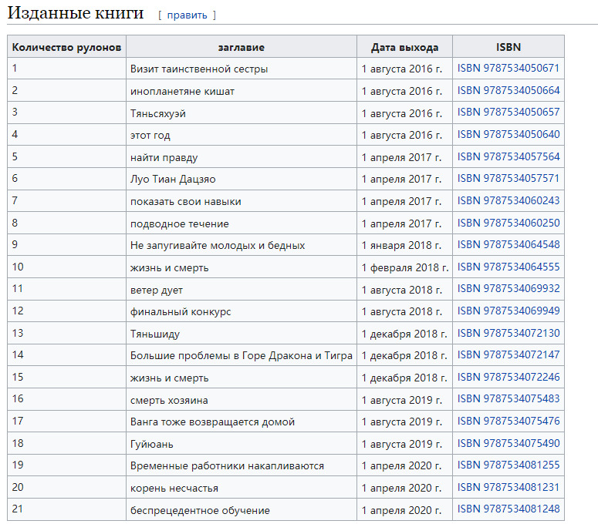Click the "править" edit section link
This screenshot has width=598, height=524.
[x=187, y=15]
